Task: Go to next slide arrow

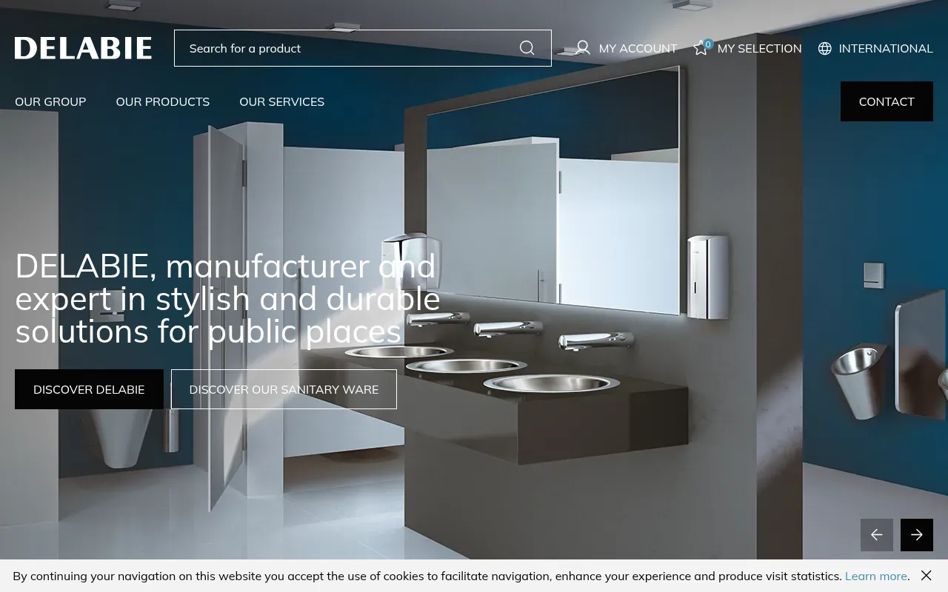Action: pyautogui.click(x=917, y=535)
